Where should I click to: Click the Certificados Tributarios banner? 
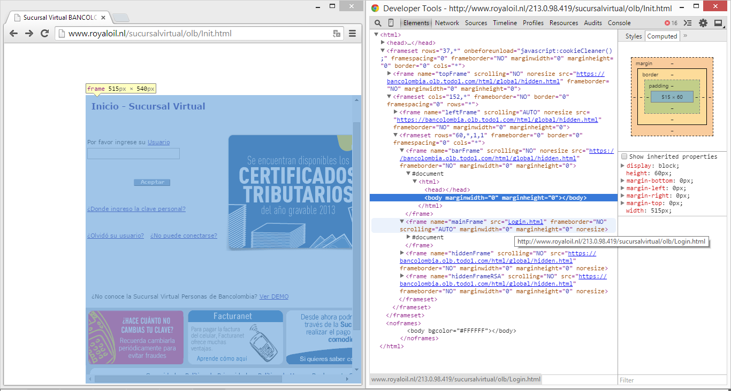pos(291,192)
